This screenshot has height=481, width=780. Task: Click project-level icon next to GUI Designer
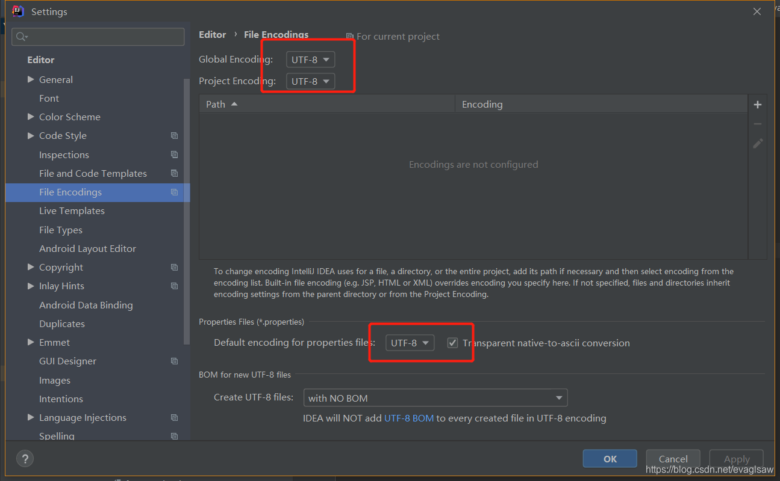click(x=174, y=361)
